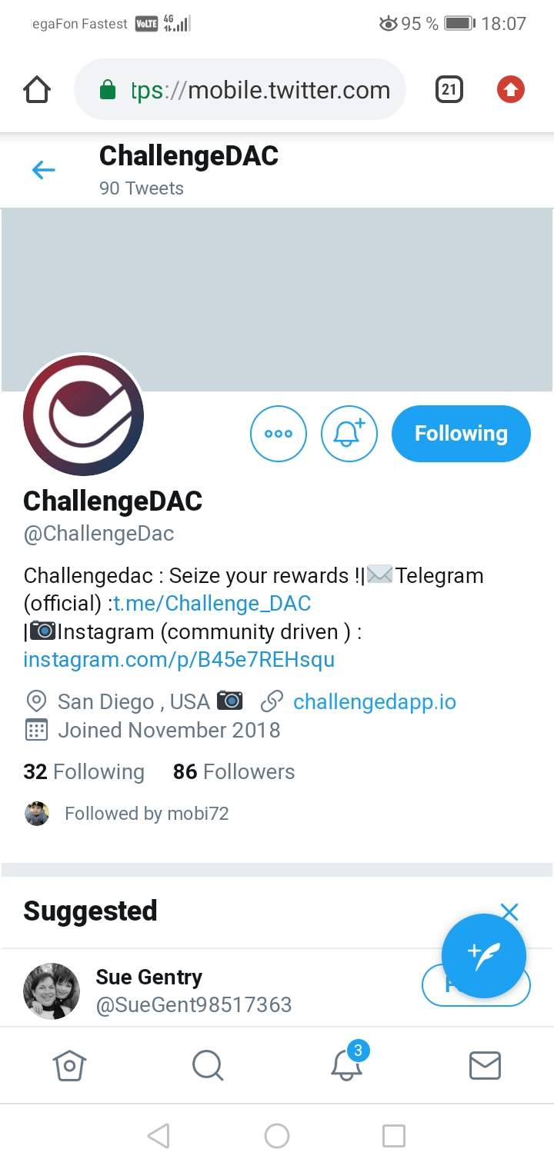
Task: Tap the red browser update icon
Action: pos(510,90)
